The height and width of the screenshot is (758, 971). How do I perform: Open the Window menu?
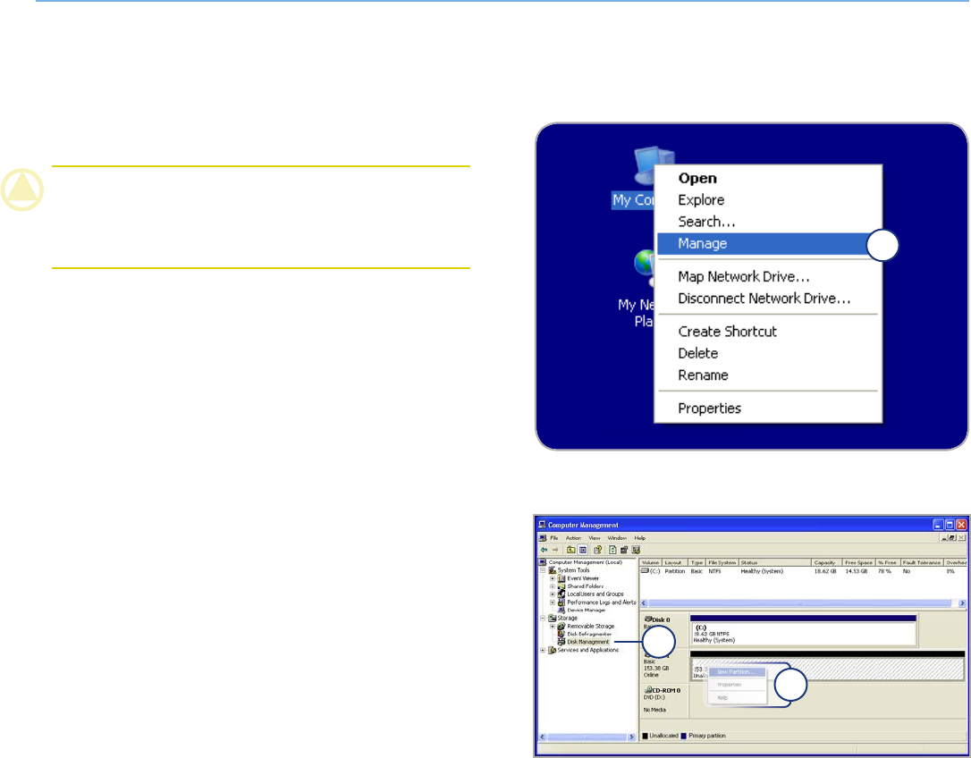[618, 538]
